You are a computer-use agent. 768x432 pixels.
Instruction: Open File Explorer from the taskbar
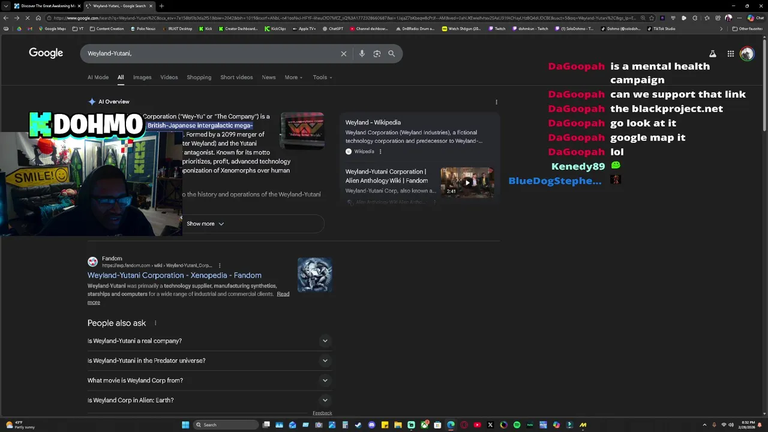point(398,425)
